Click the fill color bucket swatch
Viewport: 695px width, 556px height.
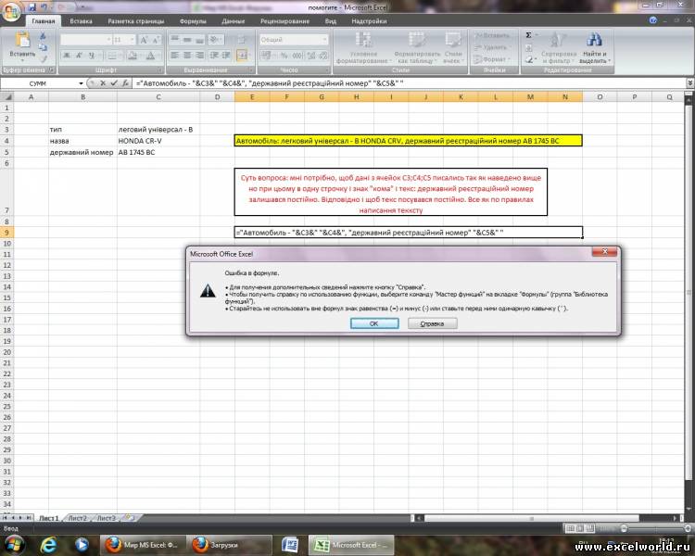coord(133,56)
